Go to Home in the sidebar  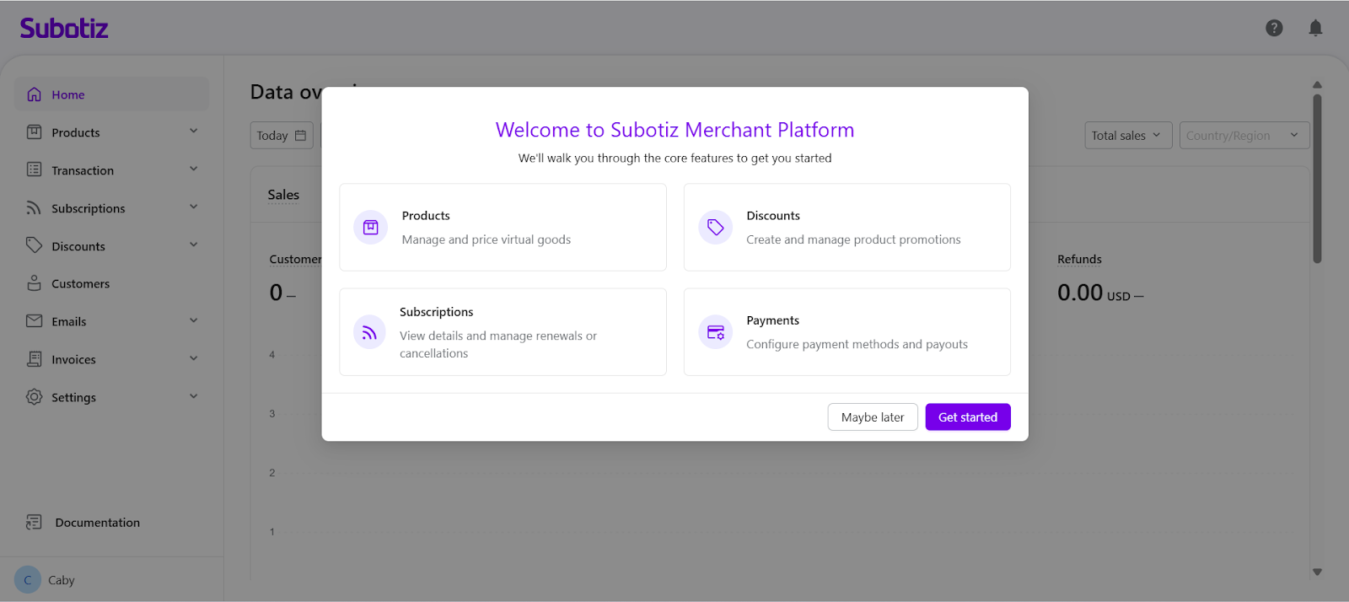tap(68, 94)
